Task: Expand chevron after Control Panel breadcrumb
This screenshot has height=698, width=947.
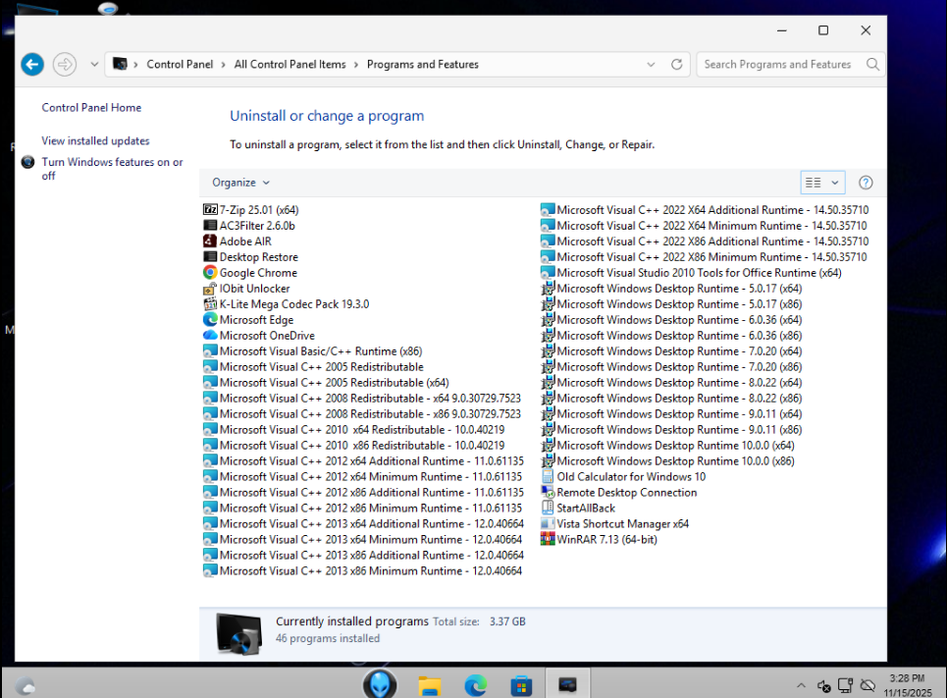Action: pyautogui.click(x=224, y=64)
